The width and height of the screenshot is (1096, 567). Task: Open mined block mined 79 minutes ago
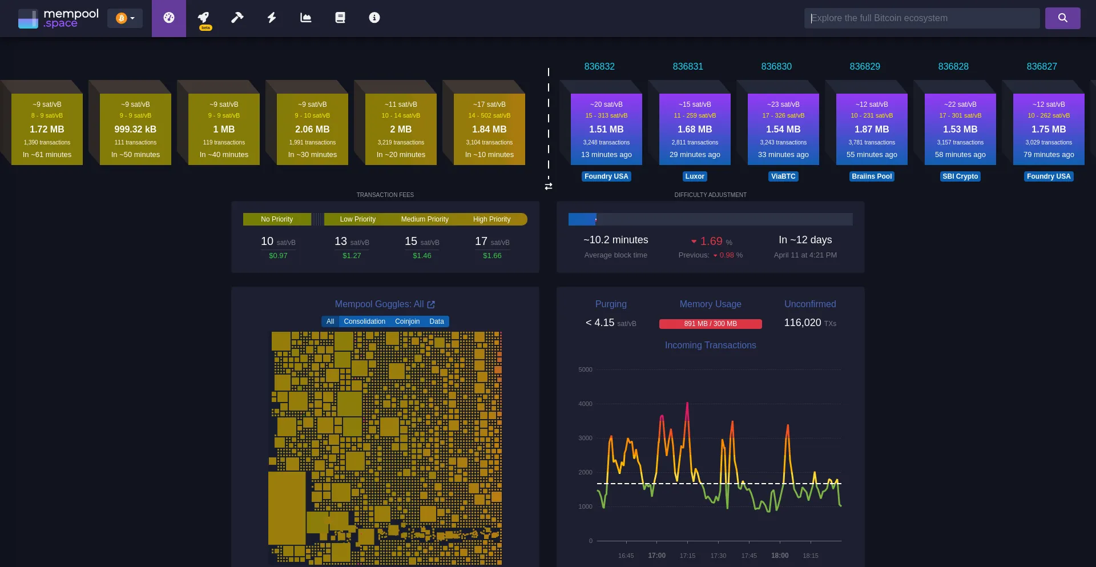1049,129
